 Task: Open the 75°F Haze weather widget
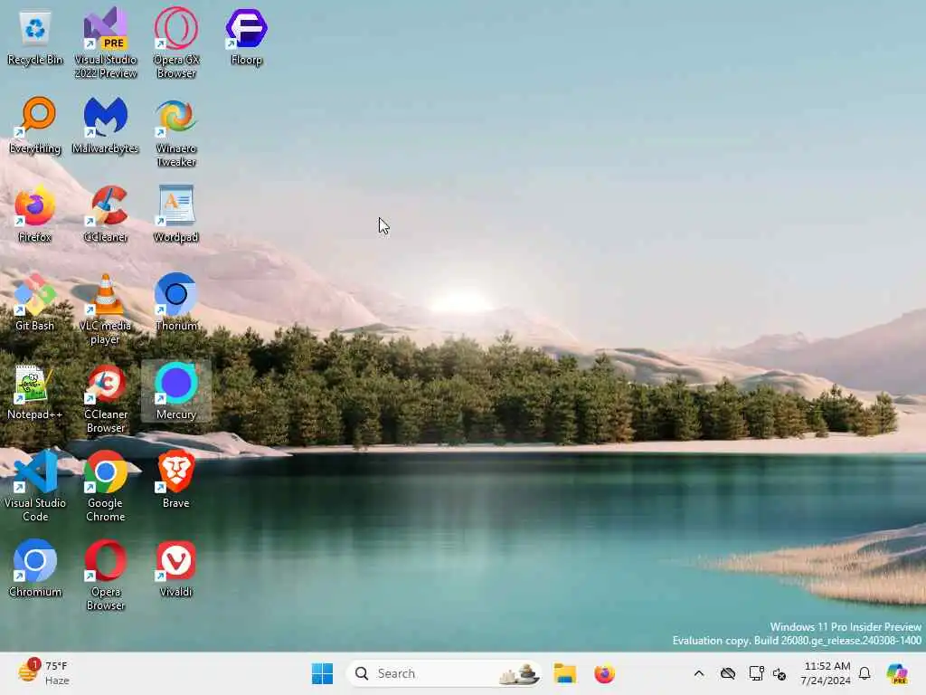tap(44, 673)
